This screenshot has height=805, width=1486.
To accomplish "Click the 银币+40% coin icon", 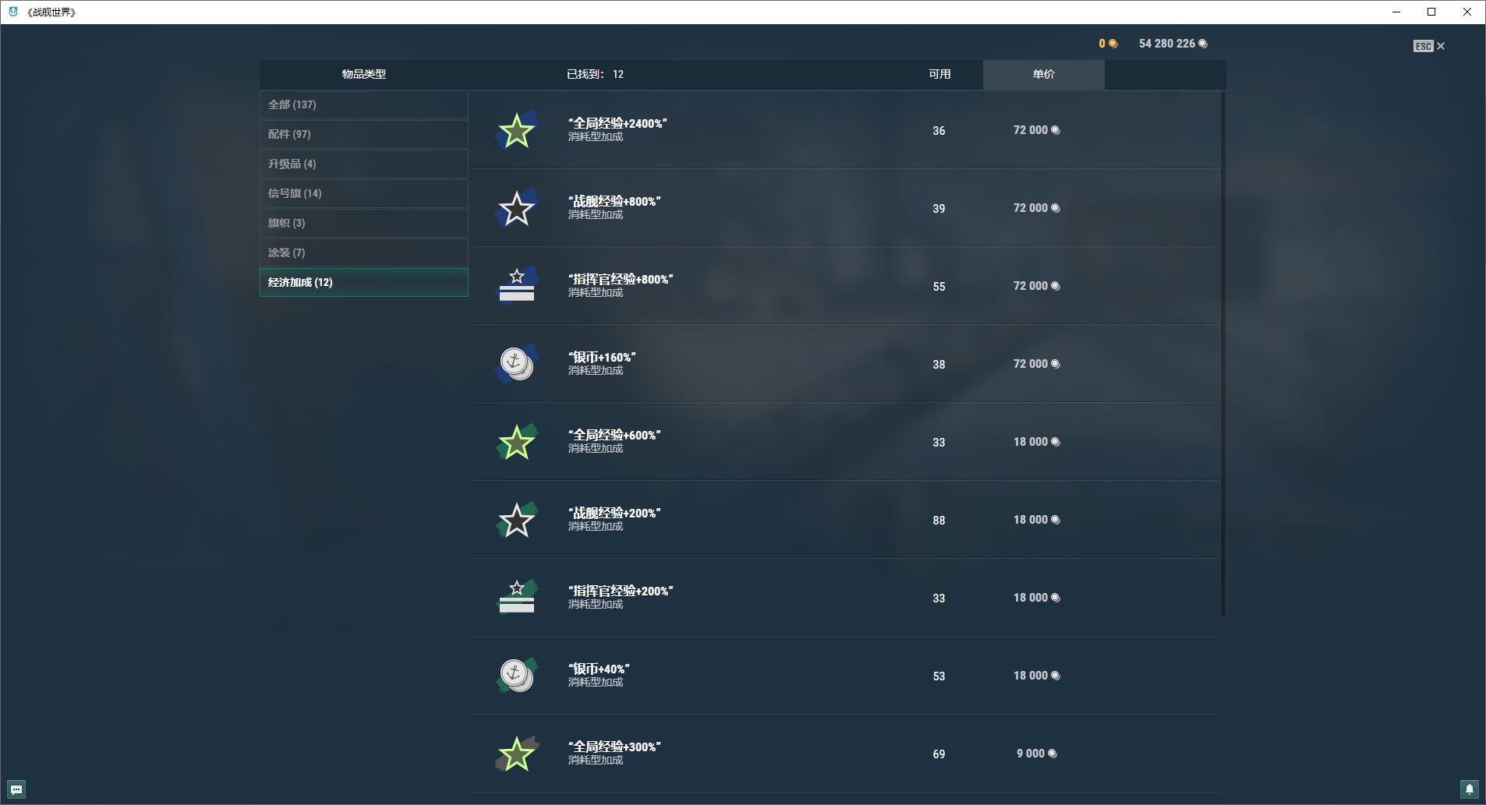I will (x=516, y=676).
